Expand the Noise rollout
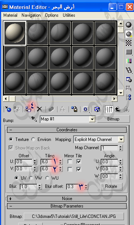Image resolution: width=134 pixels, height=225 pixels. (67, 199)
